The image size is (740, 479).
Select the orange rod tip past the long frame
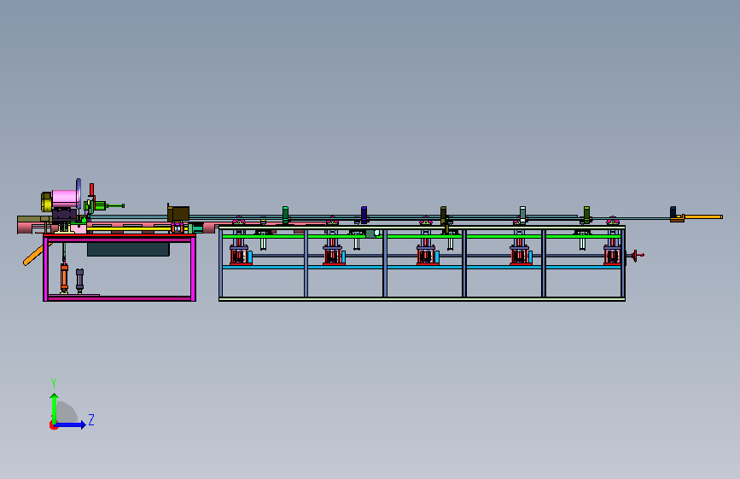click(x=703, y=216)
